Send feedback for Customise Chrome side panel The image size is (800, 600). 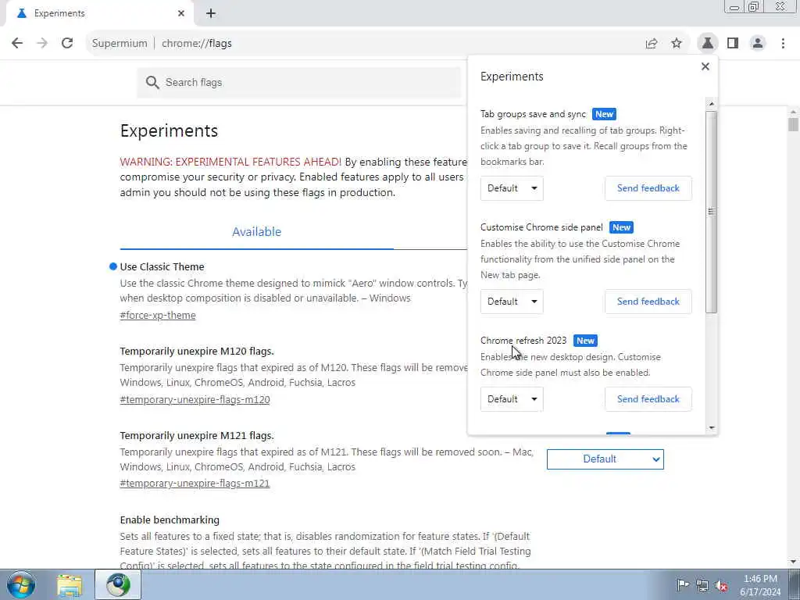point(648,302)
